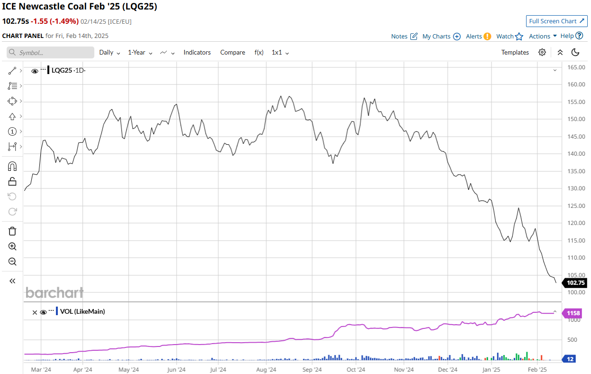The image size is (591, 374).
Task: Zoom in with the magnifier plus icon
Action: point(12,246)
